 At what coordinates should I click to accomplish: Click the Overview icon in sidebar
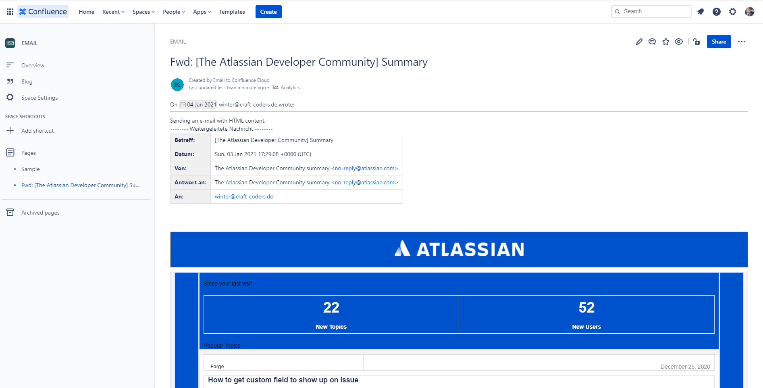(10, 65)
